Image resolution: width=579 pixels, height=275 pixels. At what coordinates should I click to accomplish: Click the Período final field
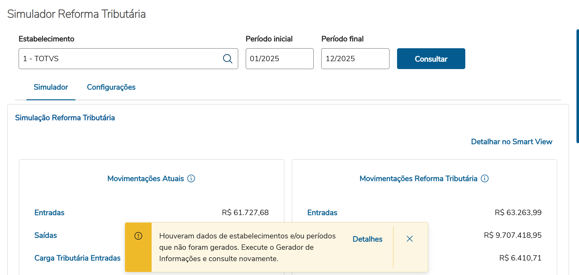pos(355,59)
